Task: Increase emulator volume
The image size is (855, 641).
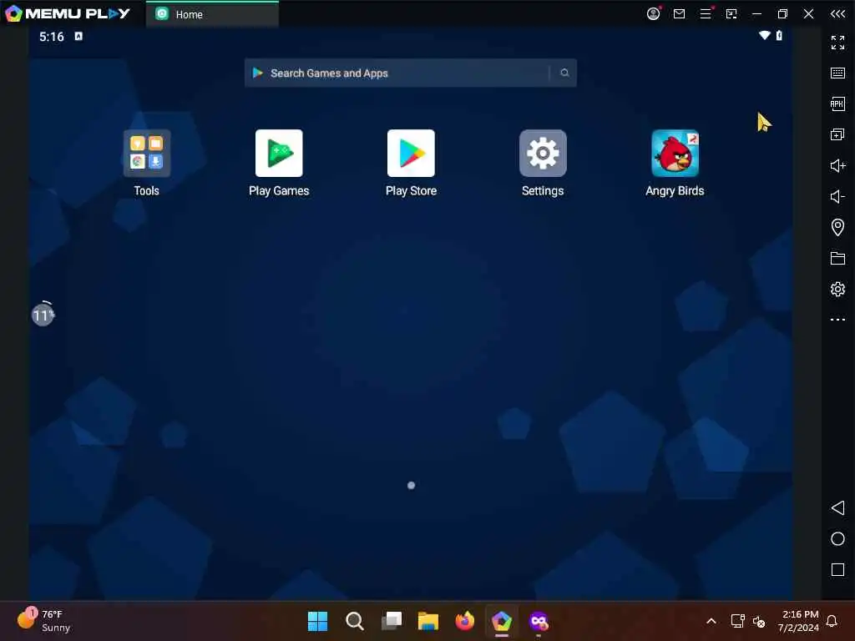Action: (x=837, y=166)
